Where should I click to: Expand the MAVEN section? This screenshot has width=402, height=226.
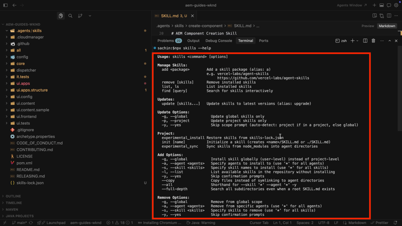click(x=12, y=209)
